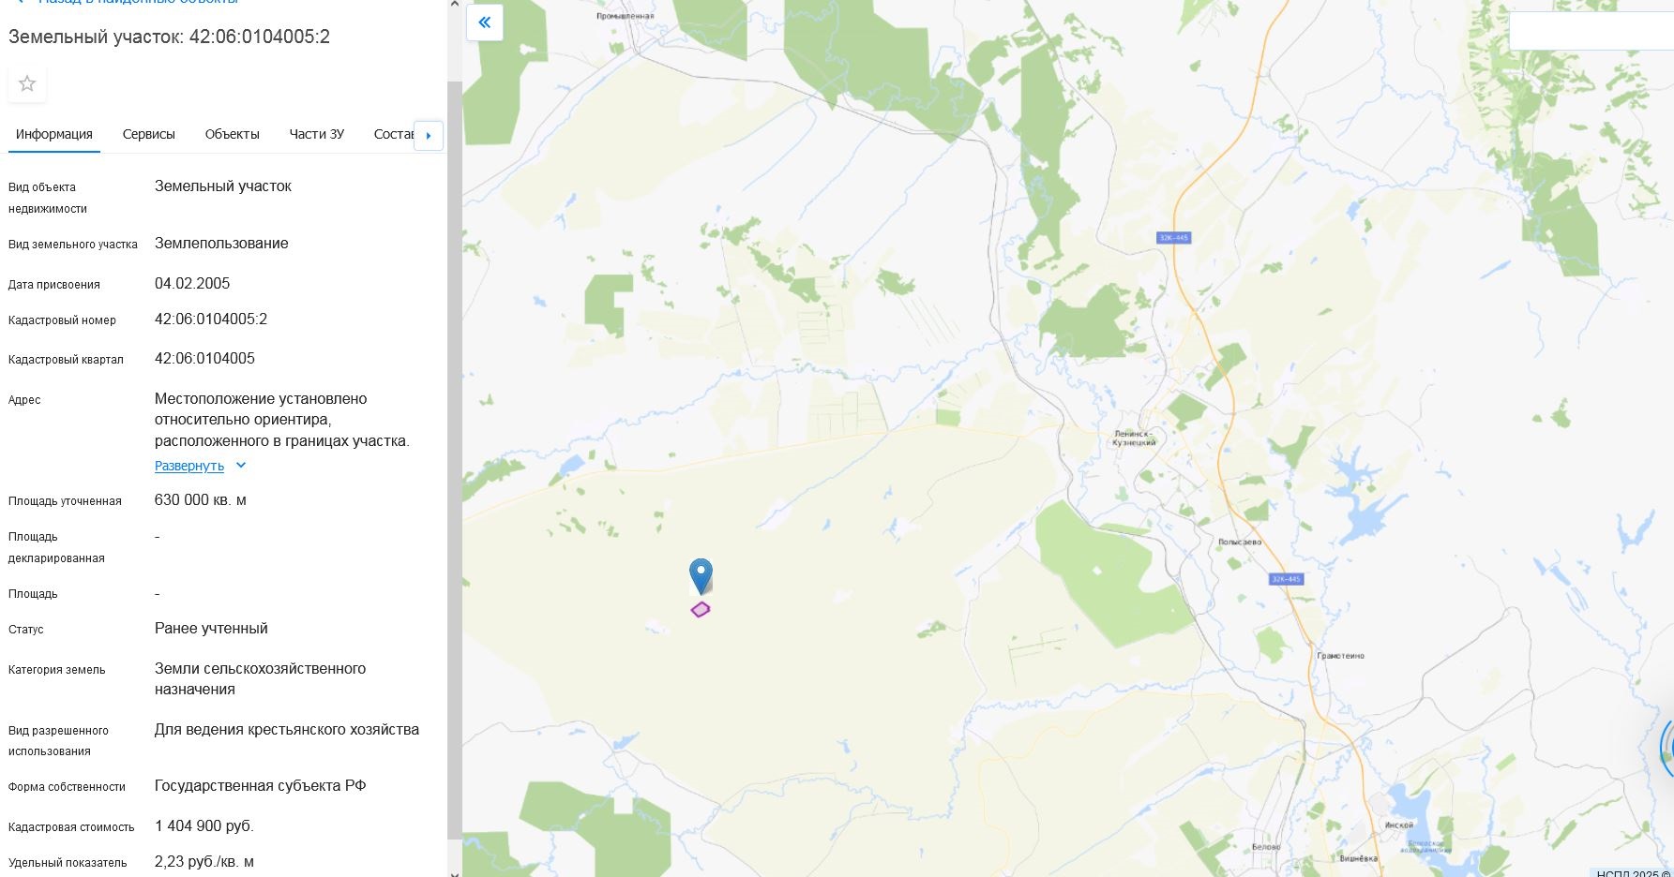1674x877 pixels.
Task: Open the Информация tab
Action: (x=54, y=134)
